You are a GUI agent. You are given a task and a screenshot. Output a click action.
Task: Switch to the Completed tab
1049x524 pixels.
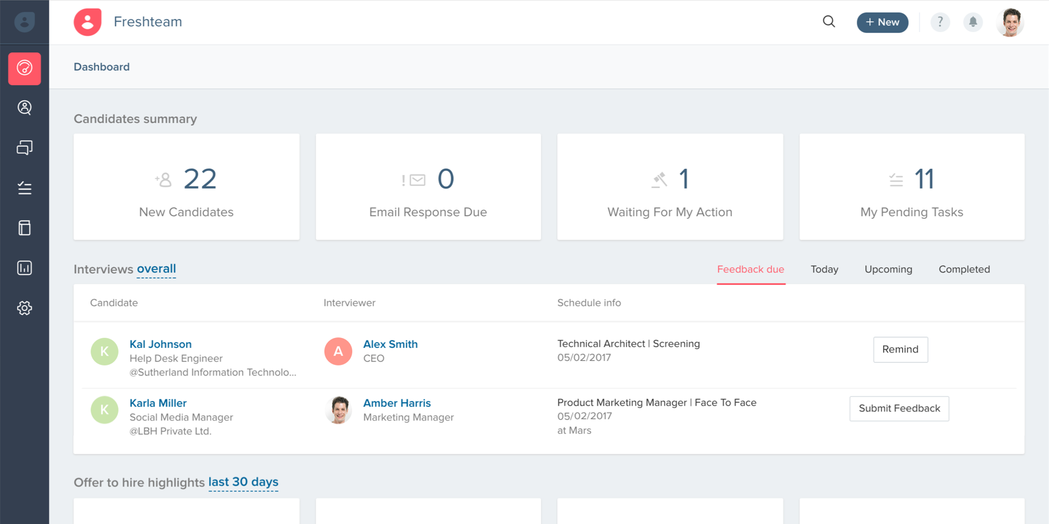[x=964, y=269]
